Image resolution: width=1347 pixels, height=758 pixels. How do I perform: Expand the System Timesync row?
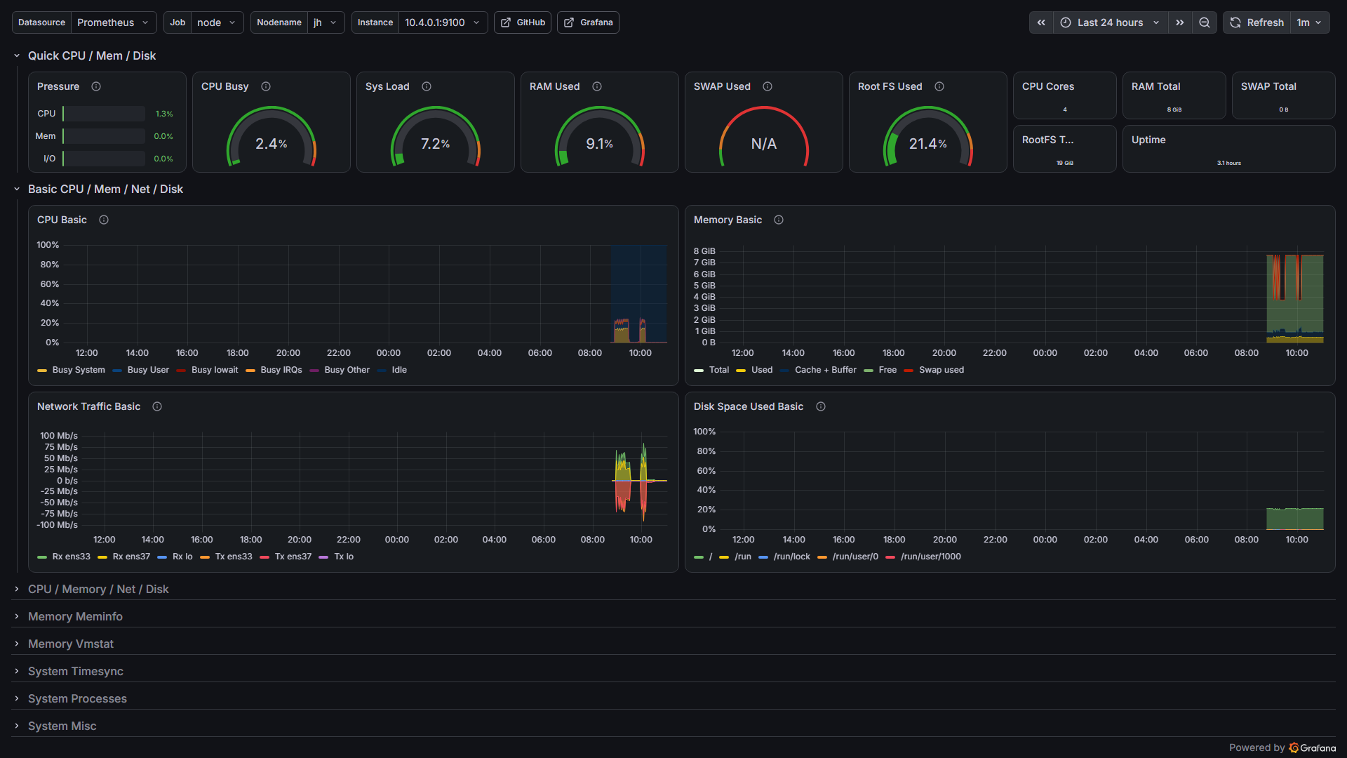coord(75,671)
